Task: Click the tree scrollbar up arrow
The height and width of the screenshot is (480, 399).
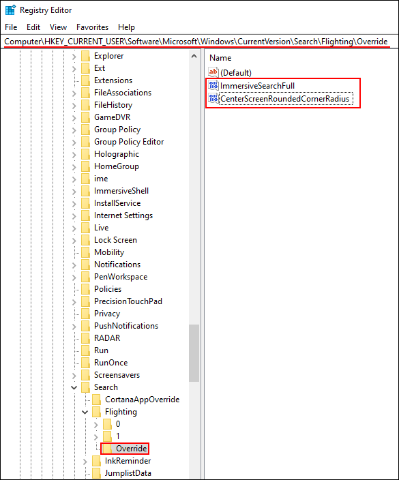Action: (x=194, y=57)
